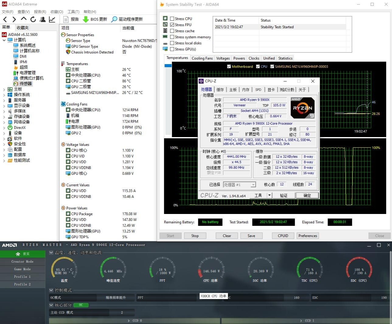Select 传感器 sensor tree item
This screenshot has height=324, width=392.
[x=23, y=84]
